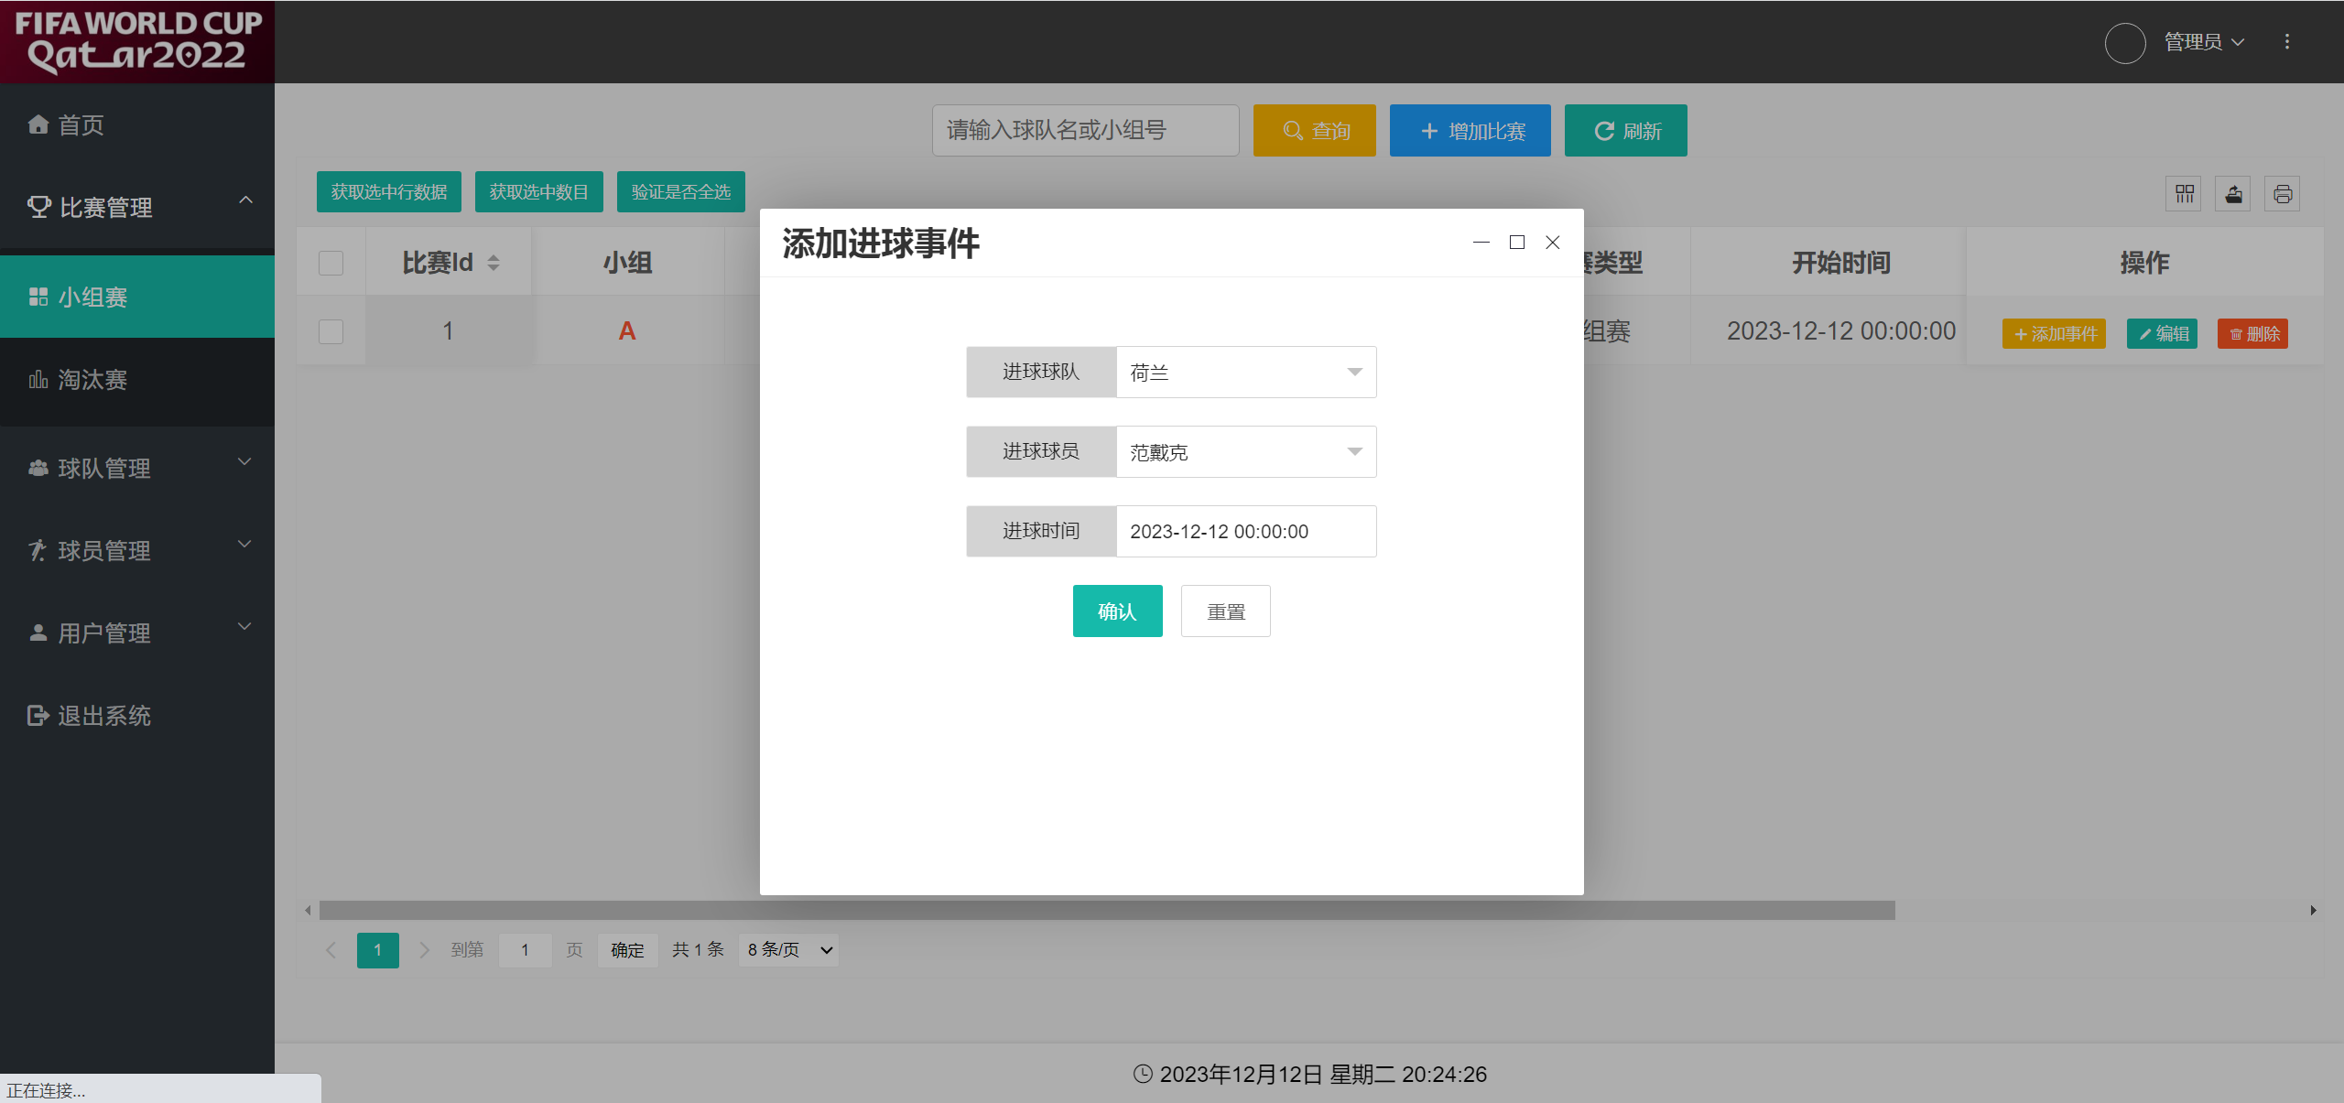This screenshot has width=2344, height=1103.
Task: Click the 比赛Id sort arrows
Action: (494, 263)
